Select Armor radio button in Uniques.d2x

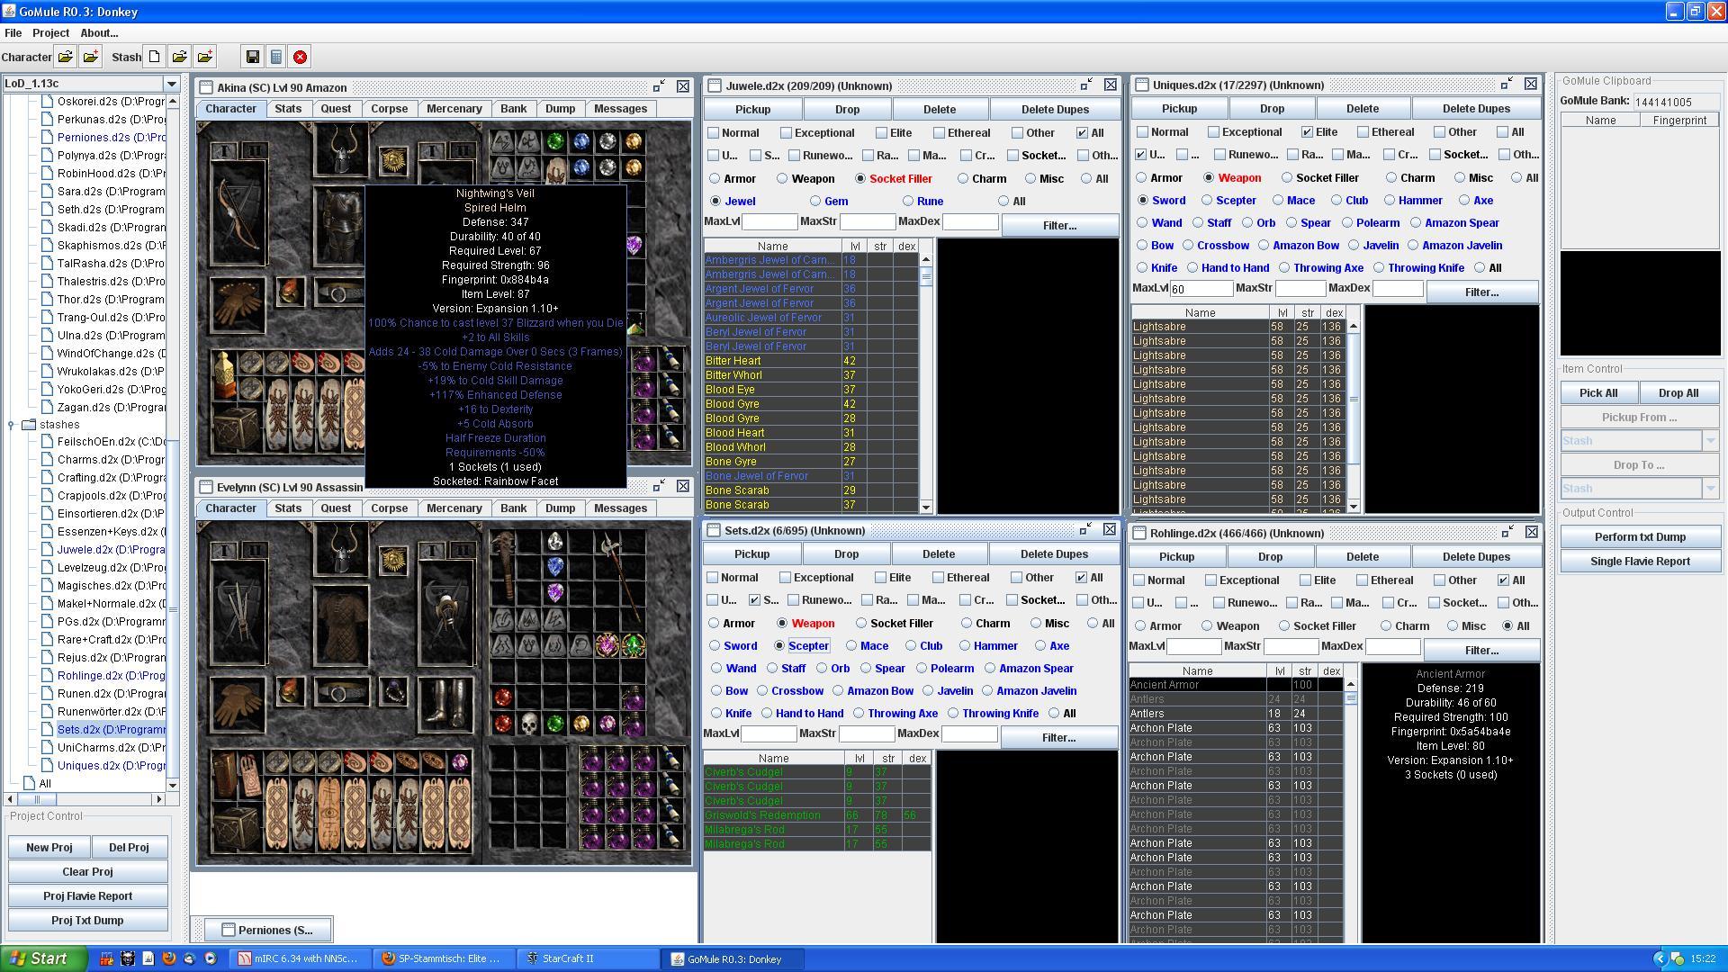1141,177
